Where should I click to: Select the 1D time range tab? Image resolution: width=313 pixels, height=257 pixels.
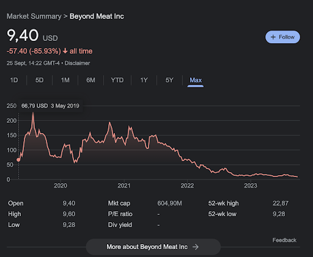pos(14,80)
